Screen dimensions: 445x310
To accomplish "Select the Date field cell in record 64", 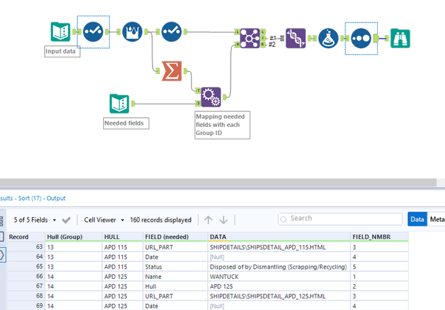I will tap(175, 257).
